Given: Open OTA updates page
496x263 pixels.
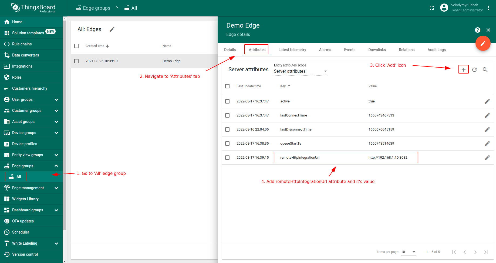Looking at the screenshot, I should click(x=31, y=221).
